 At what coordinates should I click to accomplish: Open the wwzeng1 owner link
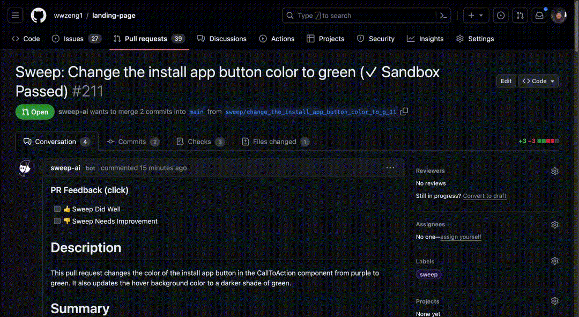pos(68,16)
